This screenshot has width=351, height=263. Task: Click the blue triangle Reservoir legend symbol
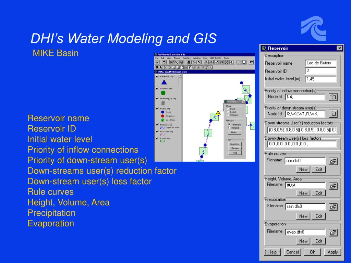point(164,82)
